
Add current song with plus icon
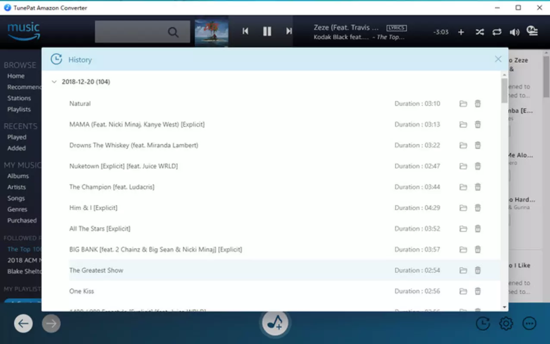pos(461,32)
